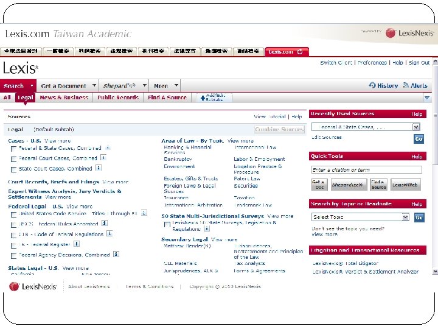Click the Alerts feed icon
This screenshot has height=329, width=438.
coord(406,85)
